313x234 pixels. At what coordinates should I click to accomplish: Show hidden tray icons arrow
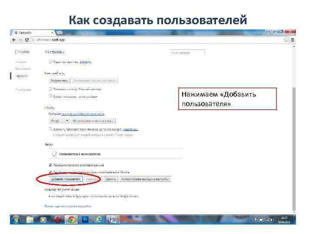[251, 220]
